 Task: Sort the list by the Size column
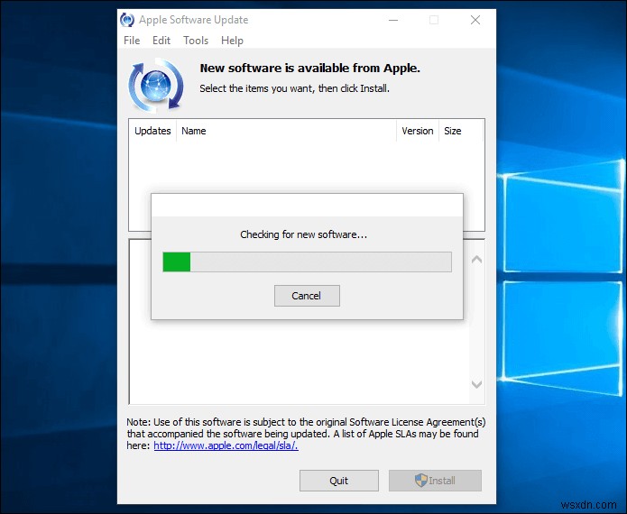[x=461, y=131]
